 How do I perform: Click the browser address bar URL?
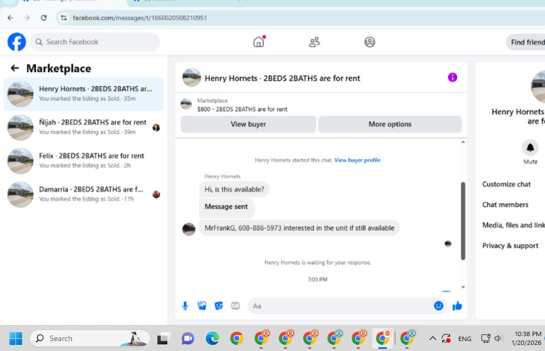tap(140, 18)
